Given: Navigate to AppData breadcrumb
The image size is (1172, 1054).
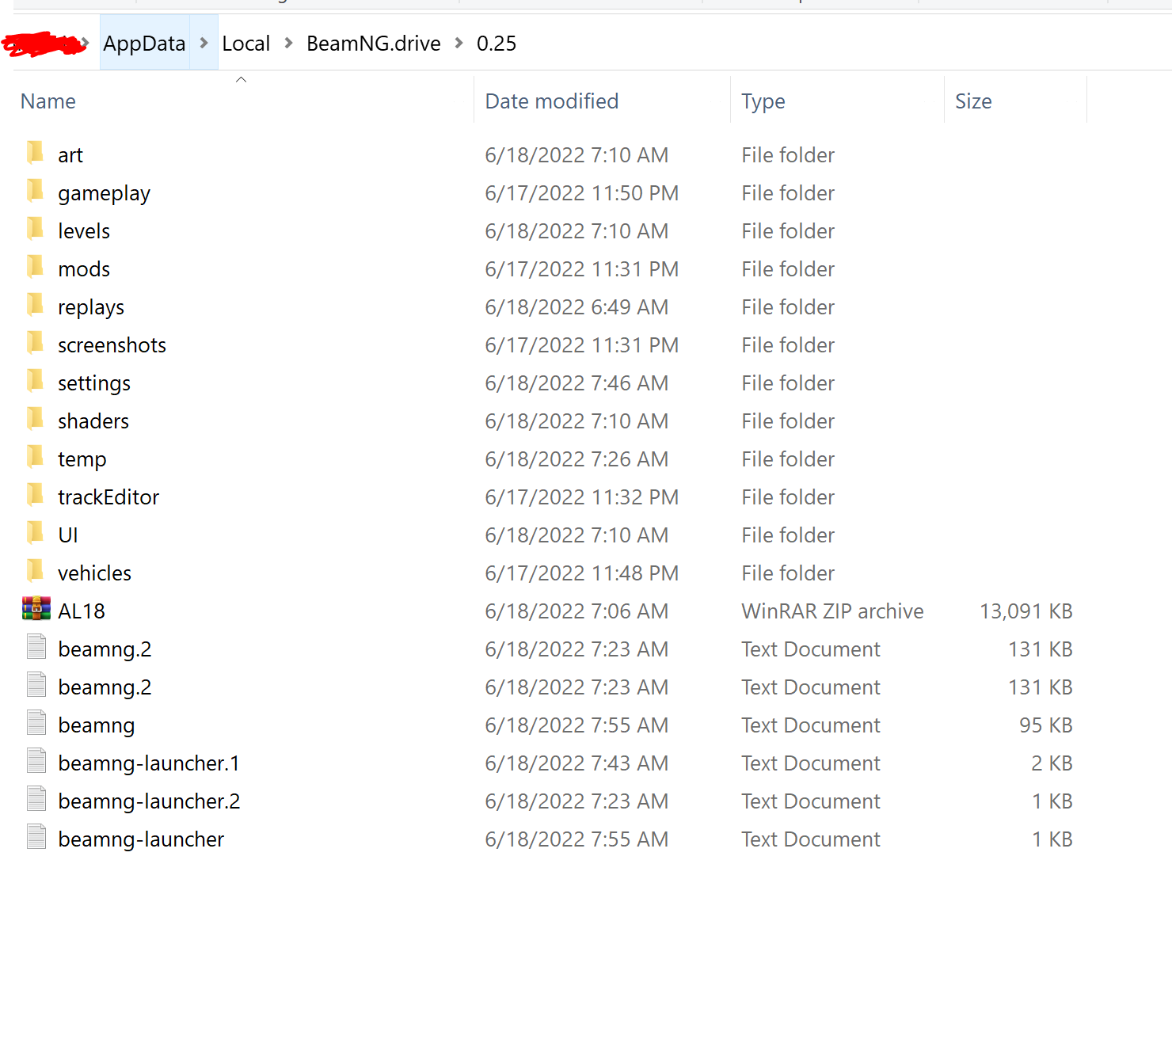Looking at the screenshot, I should pyautogui.click(x=144, y=44).
